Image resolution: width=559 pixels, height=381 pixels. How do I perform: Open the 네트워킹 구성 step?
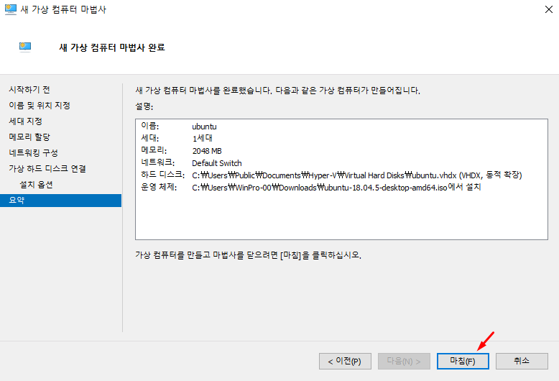pos(33,153)
